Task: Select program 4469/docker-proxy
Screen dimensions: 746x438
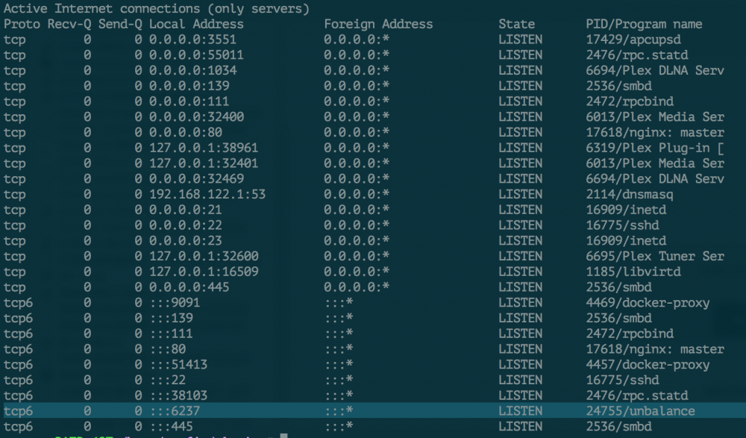Action: point(648,303)
